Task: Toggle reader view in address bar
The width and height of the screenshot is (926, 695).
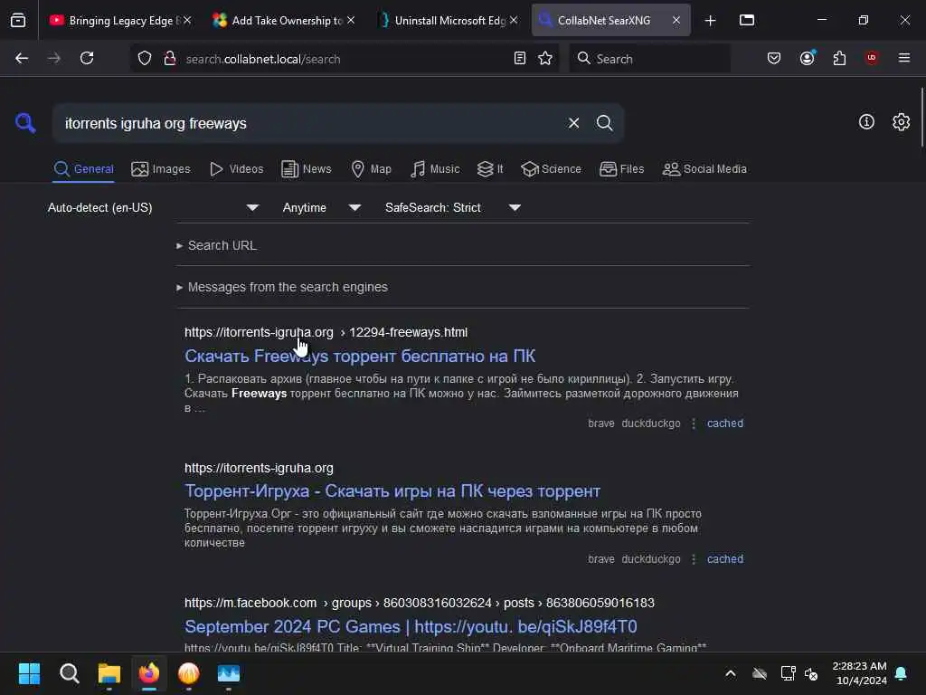Action: coord(520,58)
